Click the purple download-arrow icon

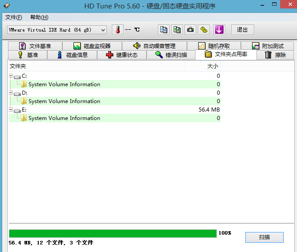[x=219, y=30]
